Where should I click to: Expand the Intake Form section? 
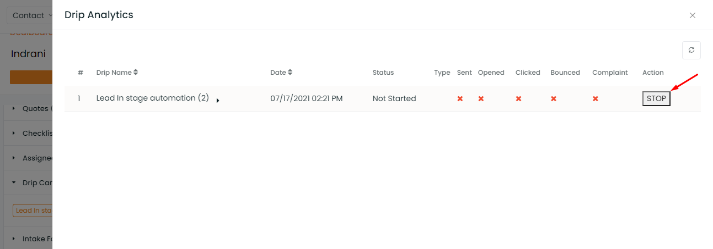[32, 239]
